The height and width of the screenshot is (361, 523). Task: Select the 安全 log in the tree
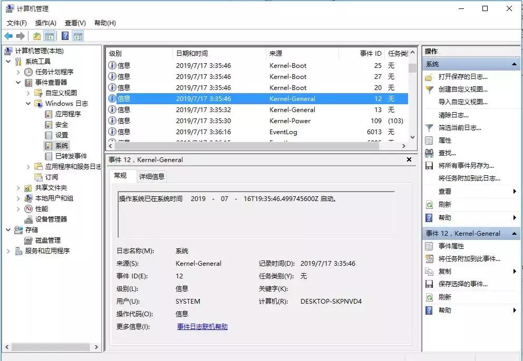coord(61,124)
